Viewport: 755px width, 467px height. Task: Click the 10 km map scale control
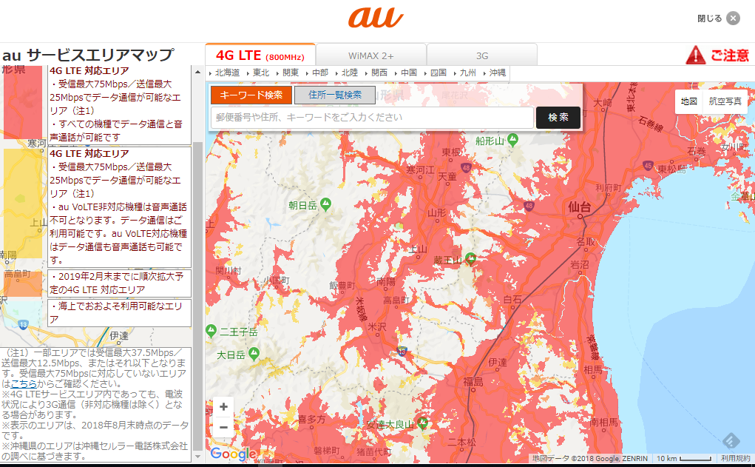[x=684, y=458]
